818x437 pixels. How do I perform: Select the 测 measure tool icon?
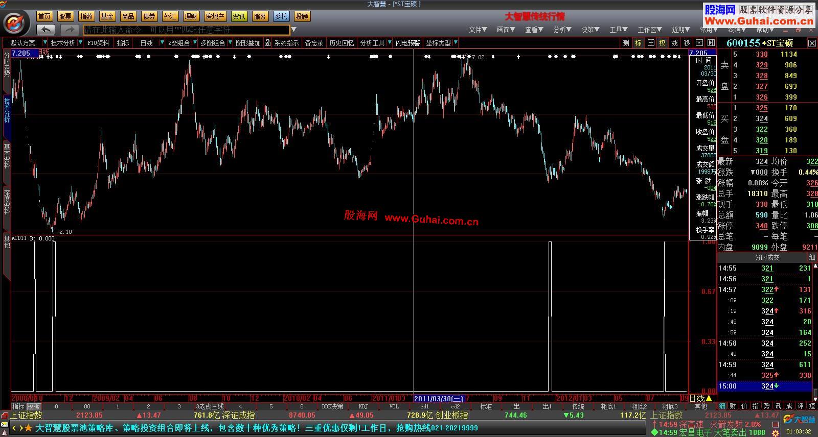pyautogui.click(x=626, y=43)
